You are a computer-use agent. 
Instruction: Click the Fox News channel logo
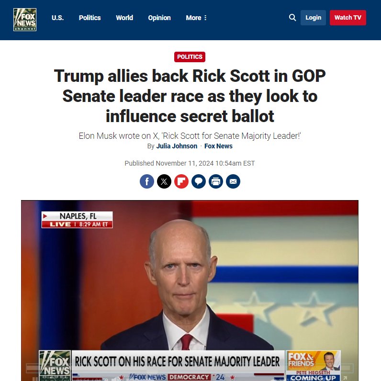tap(25, 20)
